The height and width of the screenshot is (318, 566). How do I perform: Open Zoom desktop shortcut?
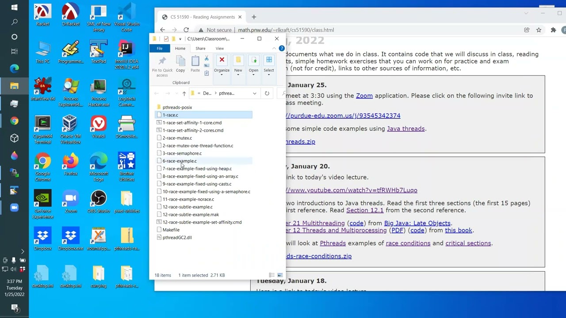[71, 202]
